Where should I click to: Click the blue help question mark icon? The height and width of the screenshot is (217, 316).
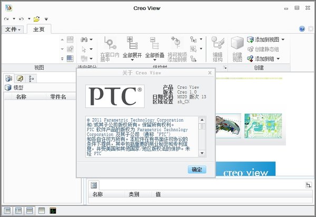click(x=302, y=29)
